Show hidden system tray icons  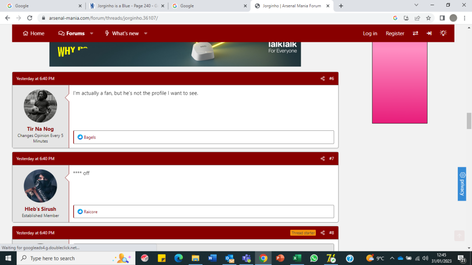pyautogui.click(x=392, y=258)
